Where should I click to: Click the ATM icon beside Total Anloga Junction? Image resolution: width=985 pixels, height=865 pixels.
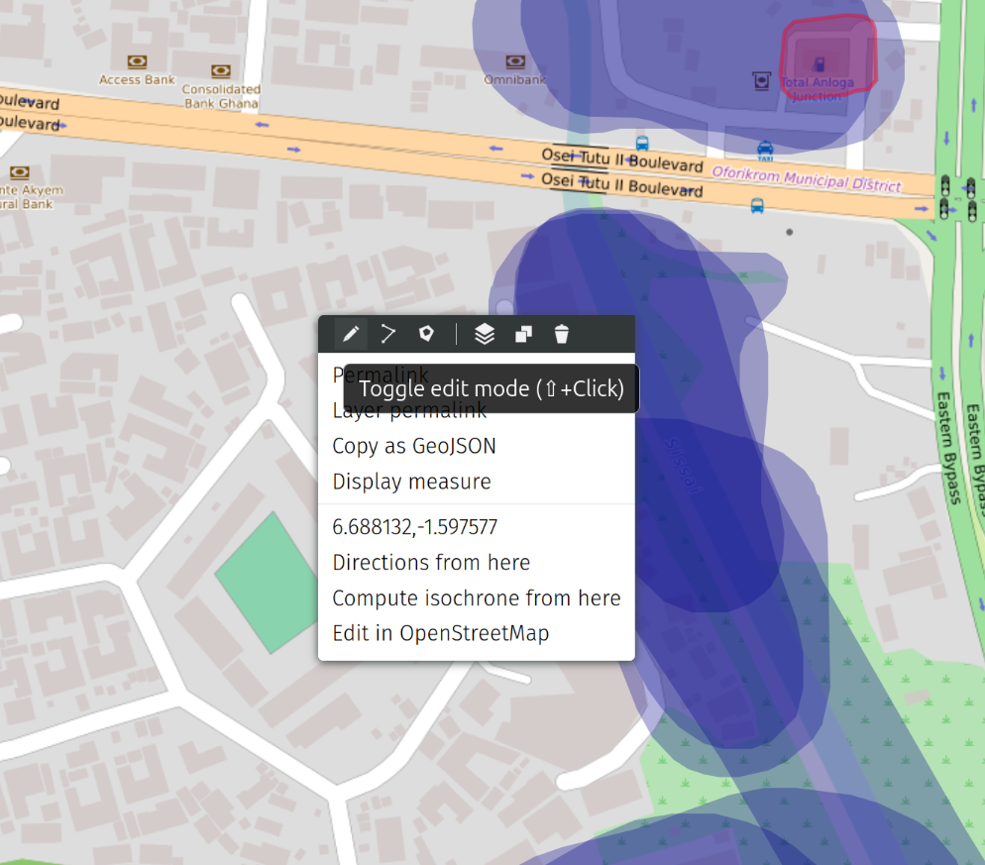coord(761,80)
